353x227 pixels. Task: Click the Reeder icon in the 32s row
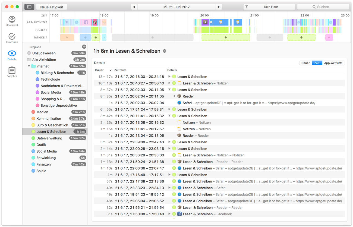coord(179,207)
